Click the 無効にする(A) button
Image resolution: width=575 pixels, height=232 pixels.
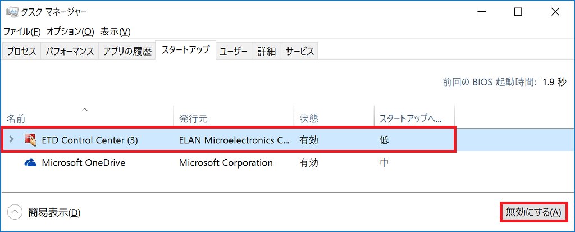(x=533, y=212)
